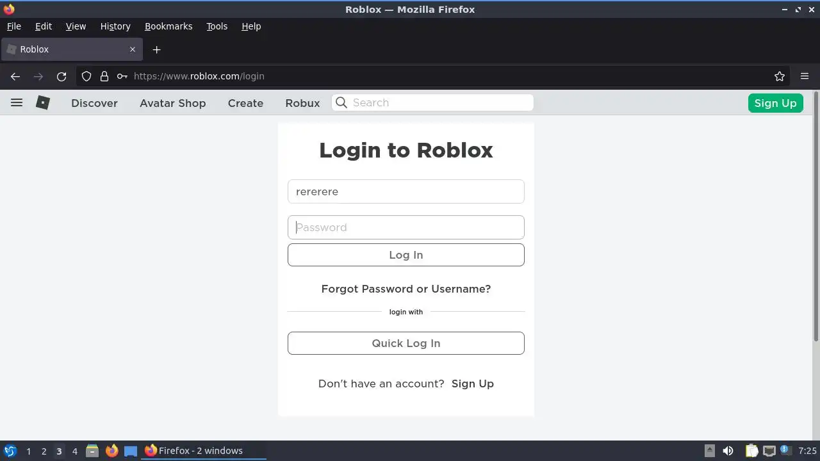Select the Roblox browser tab

pos(70,49)
